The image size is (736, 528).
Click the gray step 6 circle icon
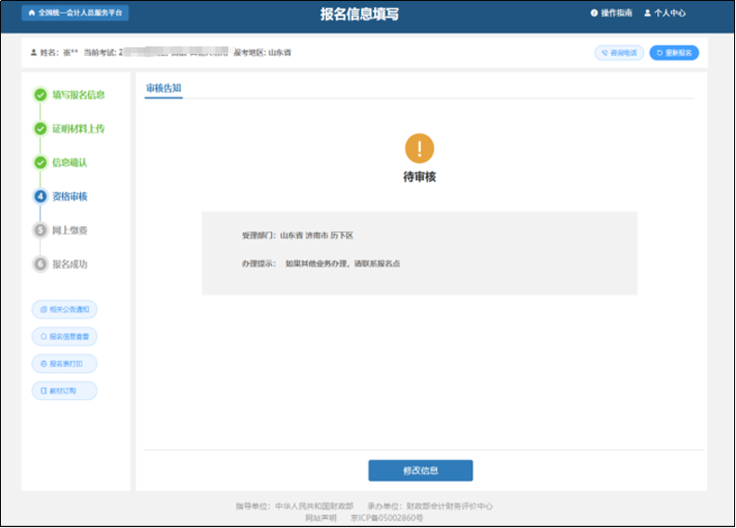point(40,264)
